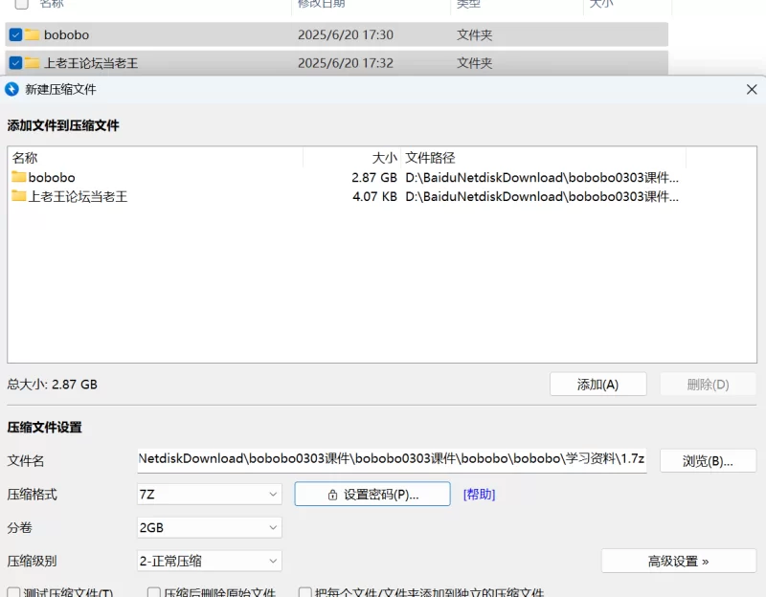Open the 分卷 2GB dropdown
Viewport: 766px width, 597px height.
pyautogui.click(x=210, y=528)
